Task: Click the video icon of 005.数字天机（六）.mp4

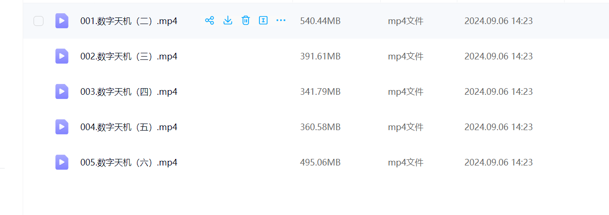Action: pyautogui.click(x=62, y=162)
